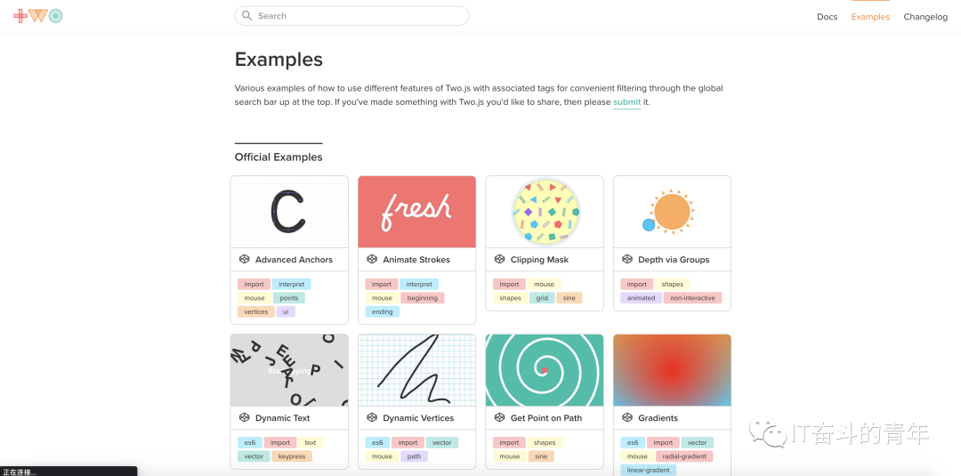Open the Advanced Anchors example title
The width and height of the screenshot is (961, 476).
(295, 260)
